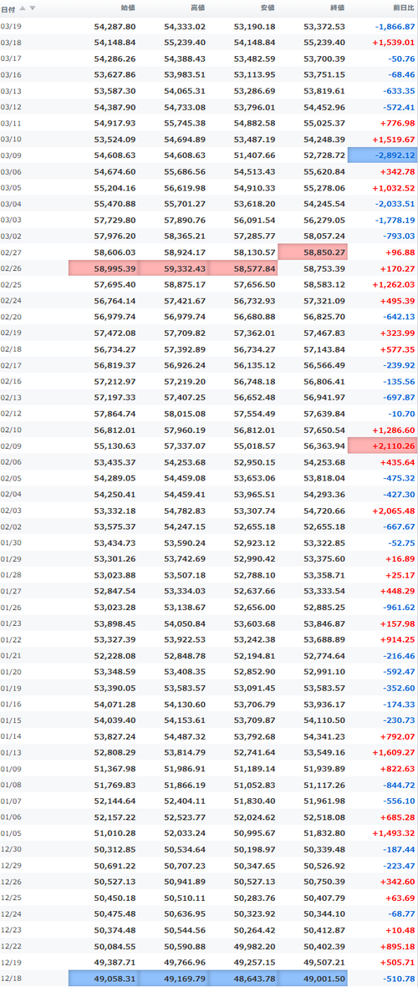
Task: Click the red-highlighted +2,110.26 change cell
Action: pos(383,445)
